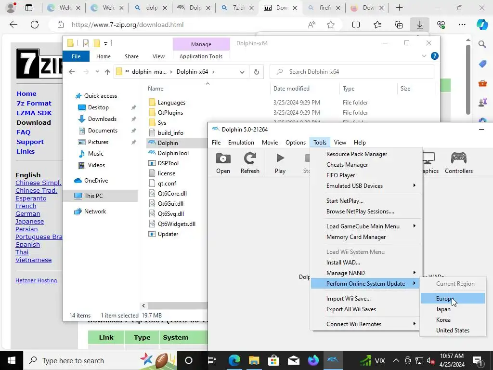Image resolution: width=493 pixels, height=370 pixels.
Task: Switch to Explorer View ribbon tab
Action: [x=158, y=56]
